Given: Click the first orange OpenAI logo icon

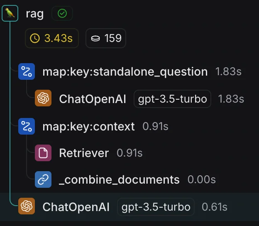Looking at the screenshot, I should (x=43, y=98).
